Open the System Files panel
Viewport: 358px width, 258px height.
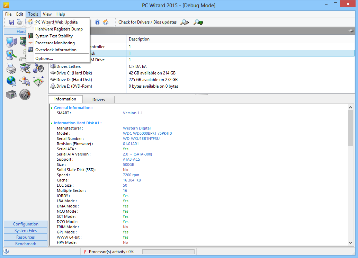click(26, 231)
